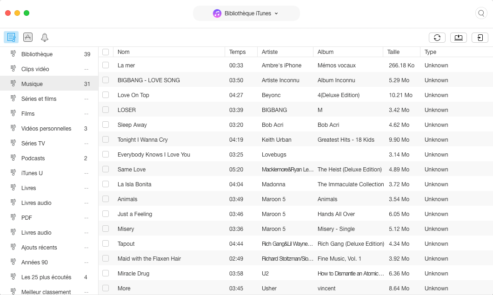Click the playlist icon beside Musique

coord(13,83)
